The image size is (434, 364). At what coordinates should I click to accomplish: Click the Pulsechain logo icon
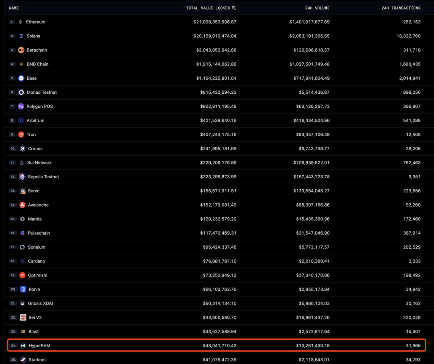tap(22, 233)
